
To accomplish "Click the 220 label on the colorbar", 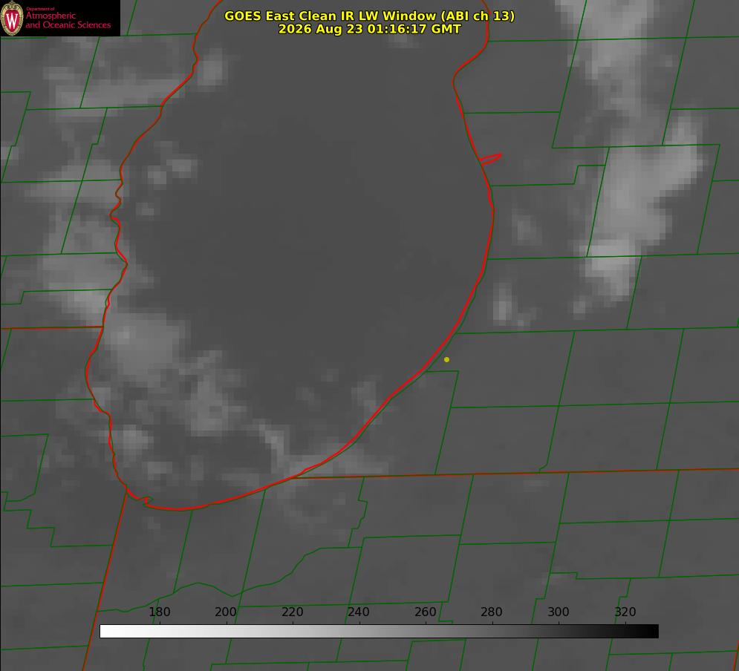I will pos(292,612).
